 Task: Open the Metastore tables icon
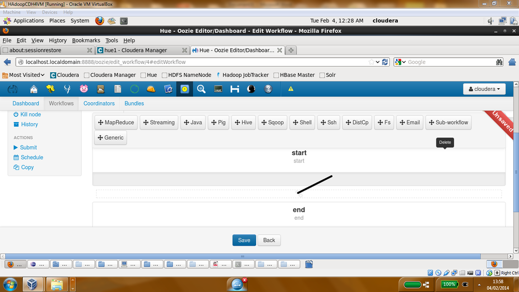(x=117, y=89)
